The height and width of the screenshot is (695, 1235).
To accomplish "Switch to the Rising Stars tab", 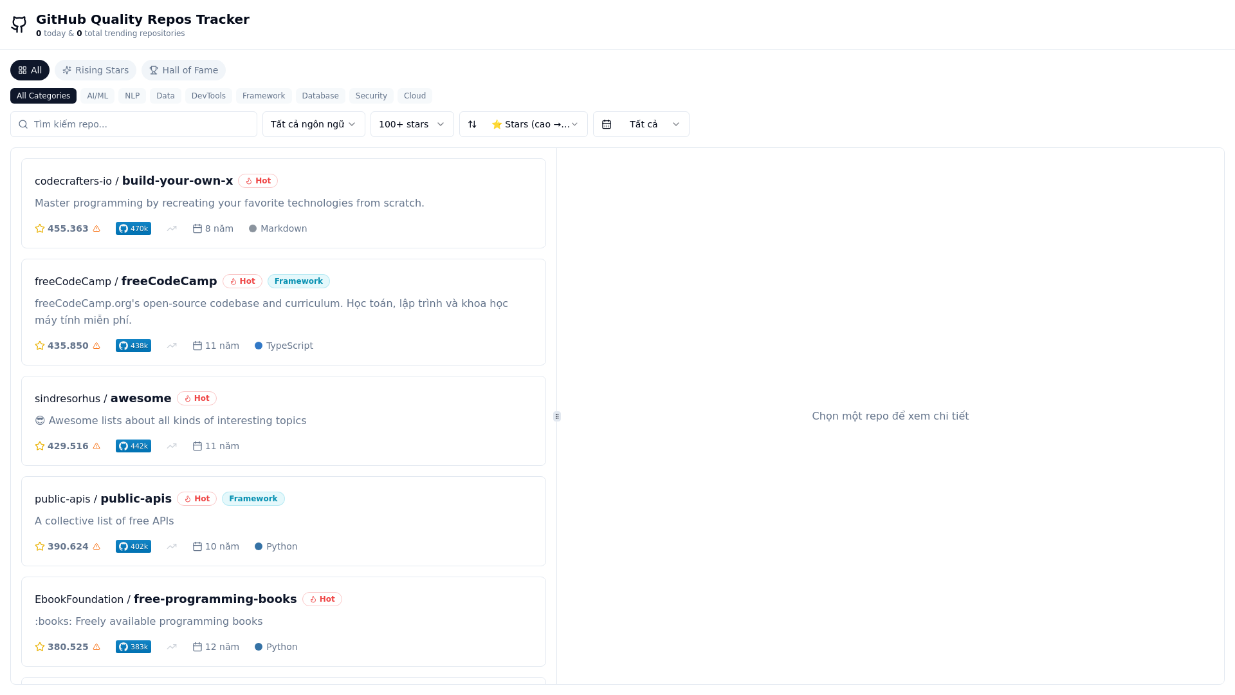I will tap(95, 70).
